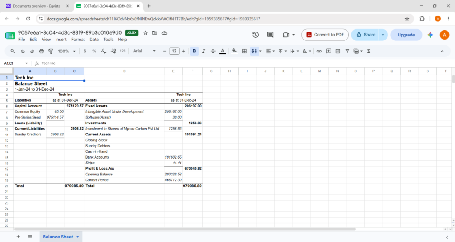Toggle bold formatting
Image resolution: width=455 pixels, height=242 pixels.
[x=194, y=51]
